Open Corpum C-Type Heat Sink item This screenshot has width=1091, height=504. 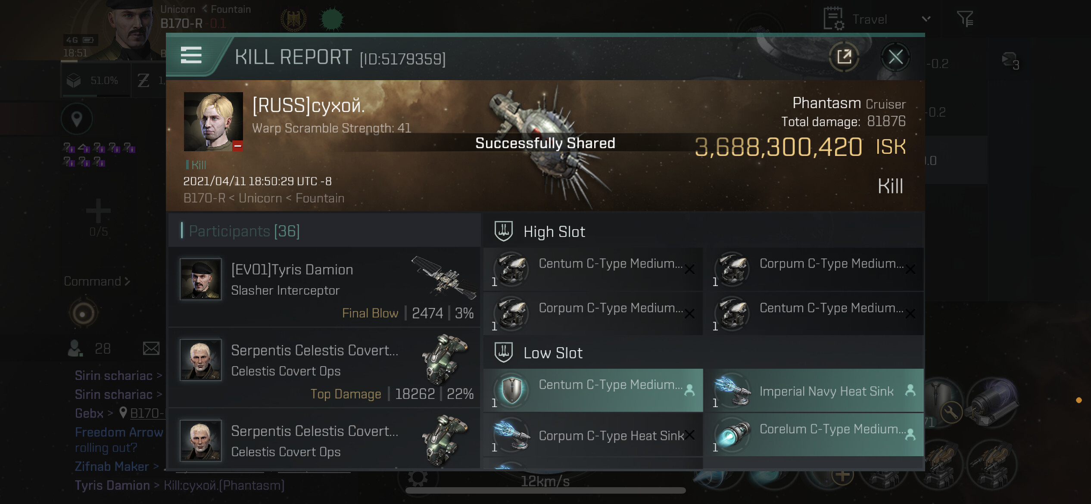pos(593,435)
